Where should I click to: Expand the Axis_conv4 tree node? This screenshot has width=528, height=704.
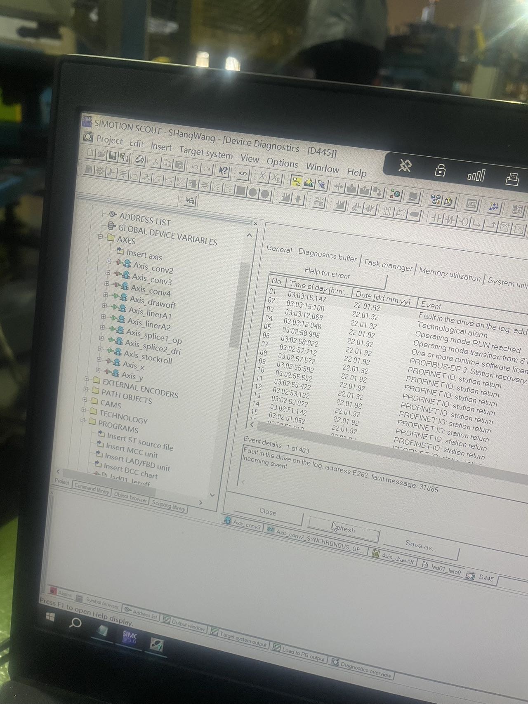point(106,283)
